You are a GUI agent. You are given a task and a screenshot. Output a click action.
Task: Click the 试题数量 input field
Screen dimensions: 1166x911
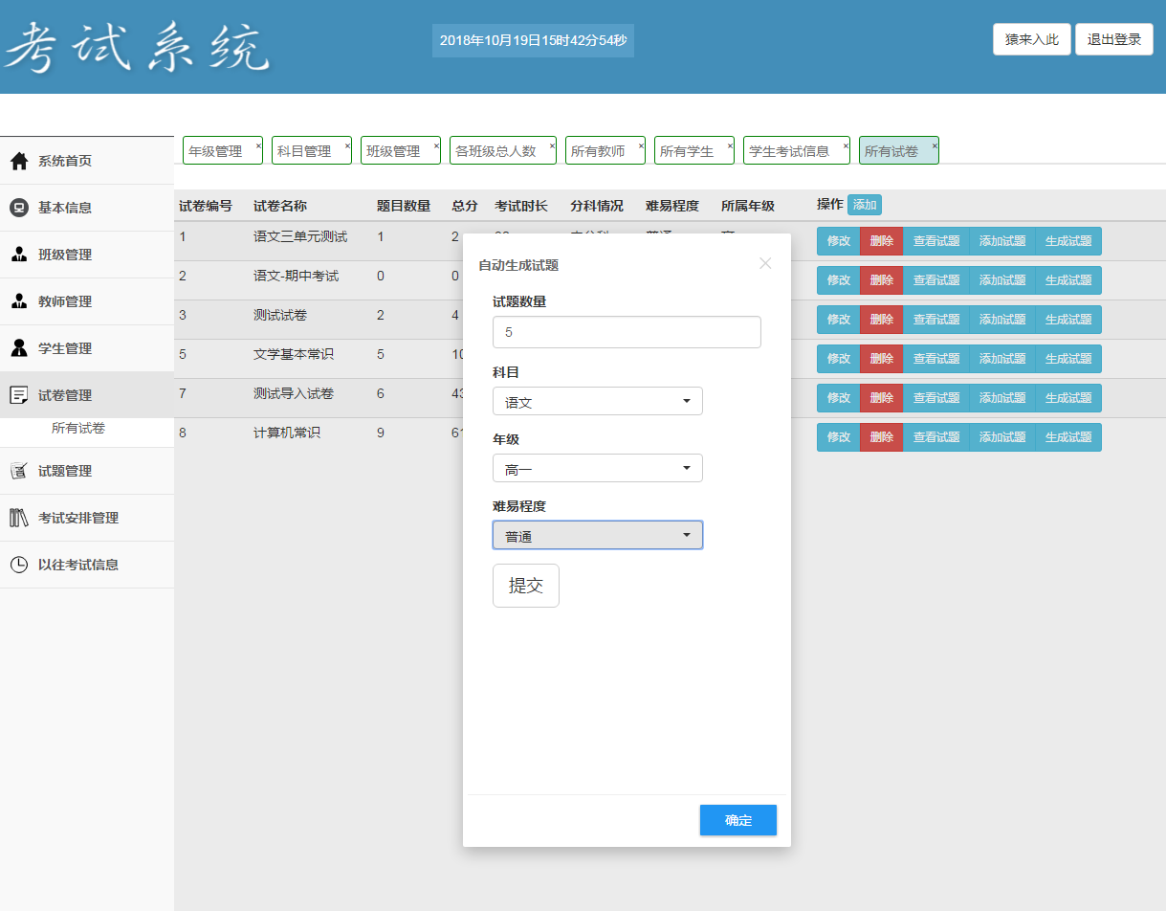click(x=627, y=333)
